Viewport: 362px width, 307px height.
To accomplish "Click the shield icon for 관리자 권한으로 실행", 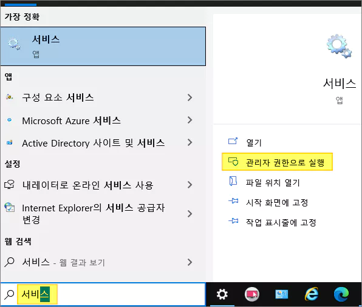I will 233,162.
